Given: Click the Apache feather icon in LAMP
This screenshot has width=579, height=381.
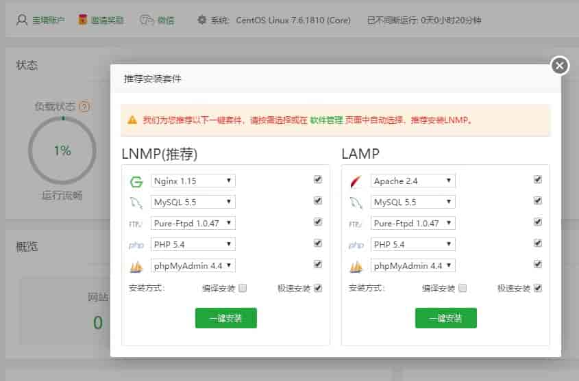Looking at the screenshot, I should (x=356, y=181).
